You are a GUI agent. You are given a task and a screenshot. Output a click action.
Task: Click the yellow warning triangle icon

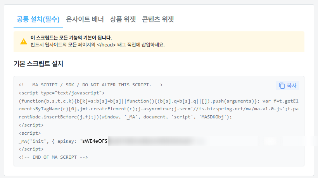[x=24, y=41]
